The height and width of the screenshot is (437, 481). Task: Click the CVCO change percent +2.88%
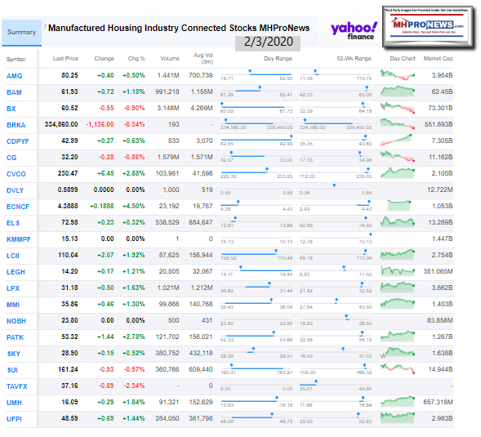pos(133,174)
